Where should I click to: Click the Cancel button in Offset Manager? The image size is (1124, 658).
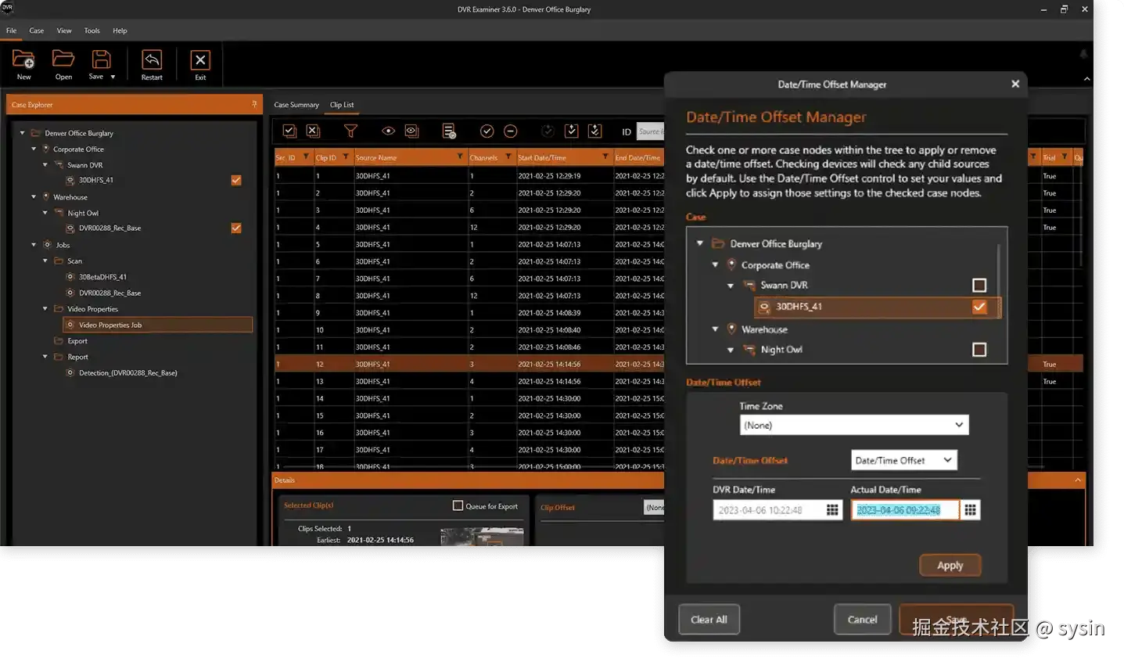pos(863,620)
